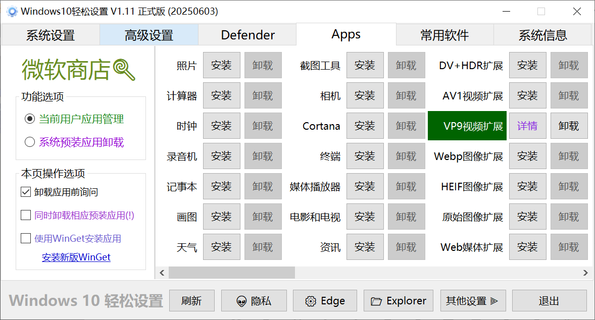Install the 资讯 app
The image size is (595, 320).
tap(365, 247)
